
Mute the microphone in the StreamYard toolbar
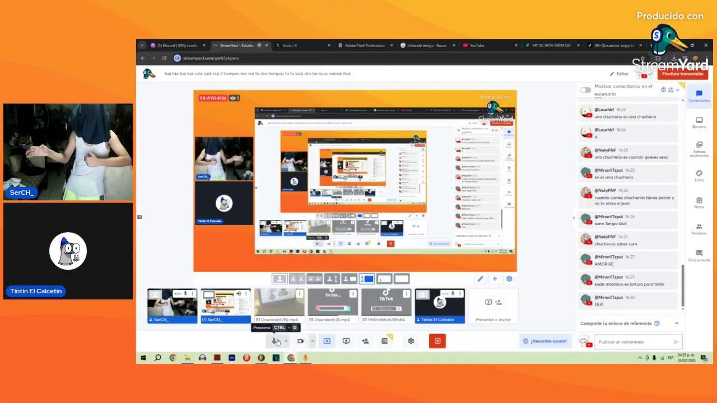274,341
